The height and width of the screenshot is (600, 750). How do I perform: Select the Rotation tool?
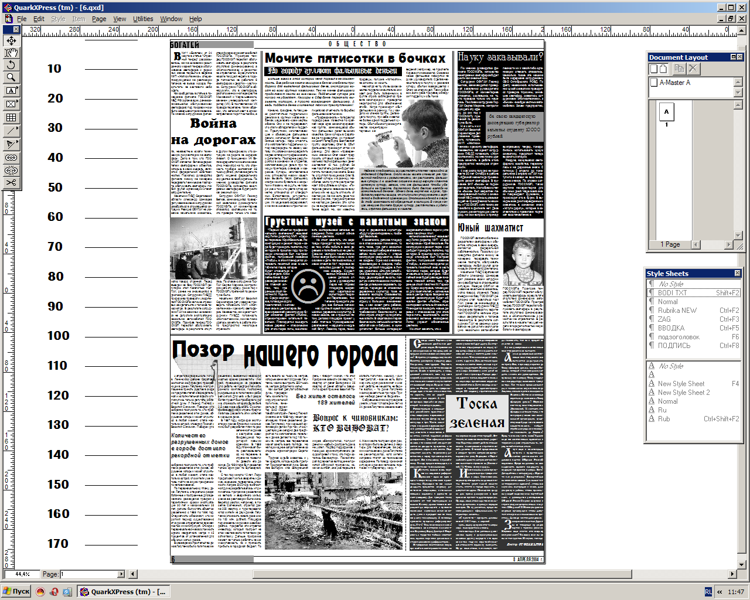11,65
